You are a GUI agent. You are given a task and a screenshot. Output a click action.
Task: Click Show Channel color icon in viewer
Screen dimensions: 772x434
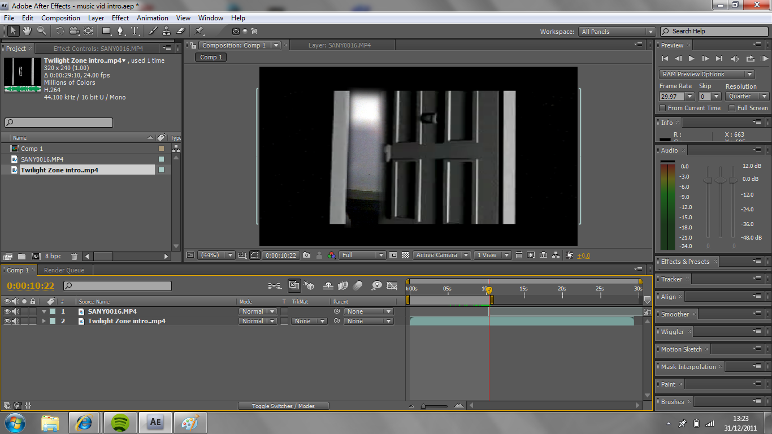[332, 255]
